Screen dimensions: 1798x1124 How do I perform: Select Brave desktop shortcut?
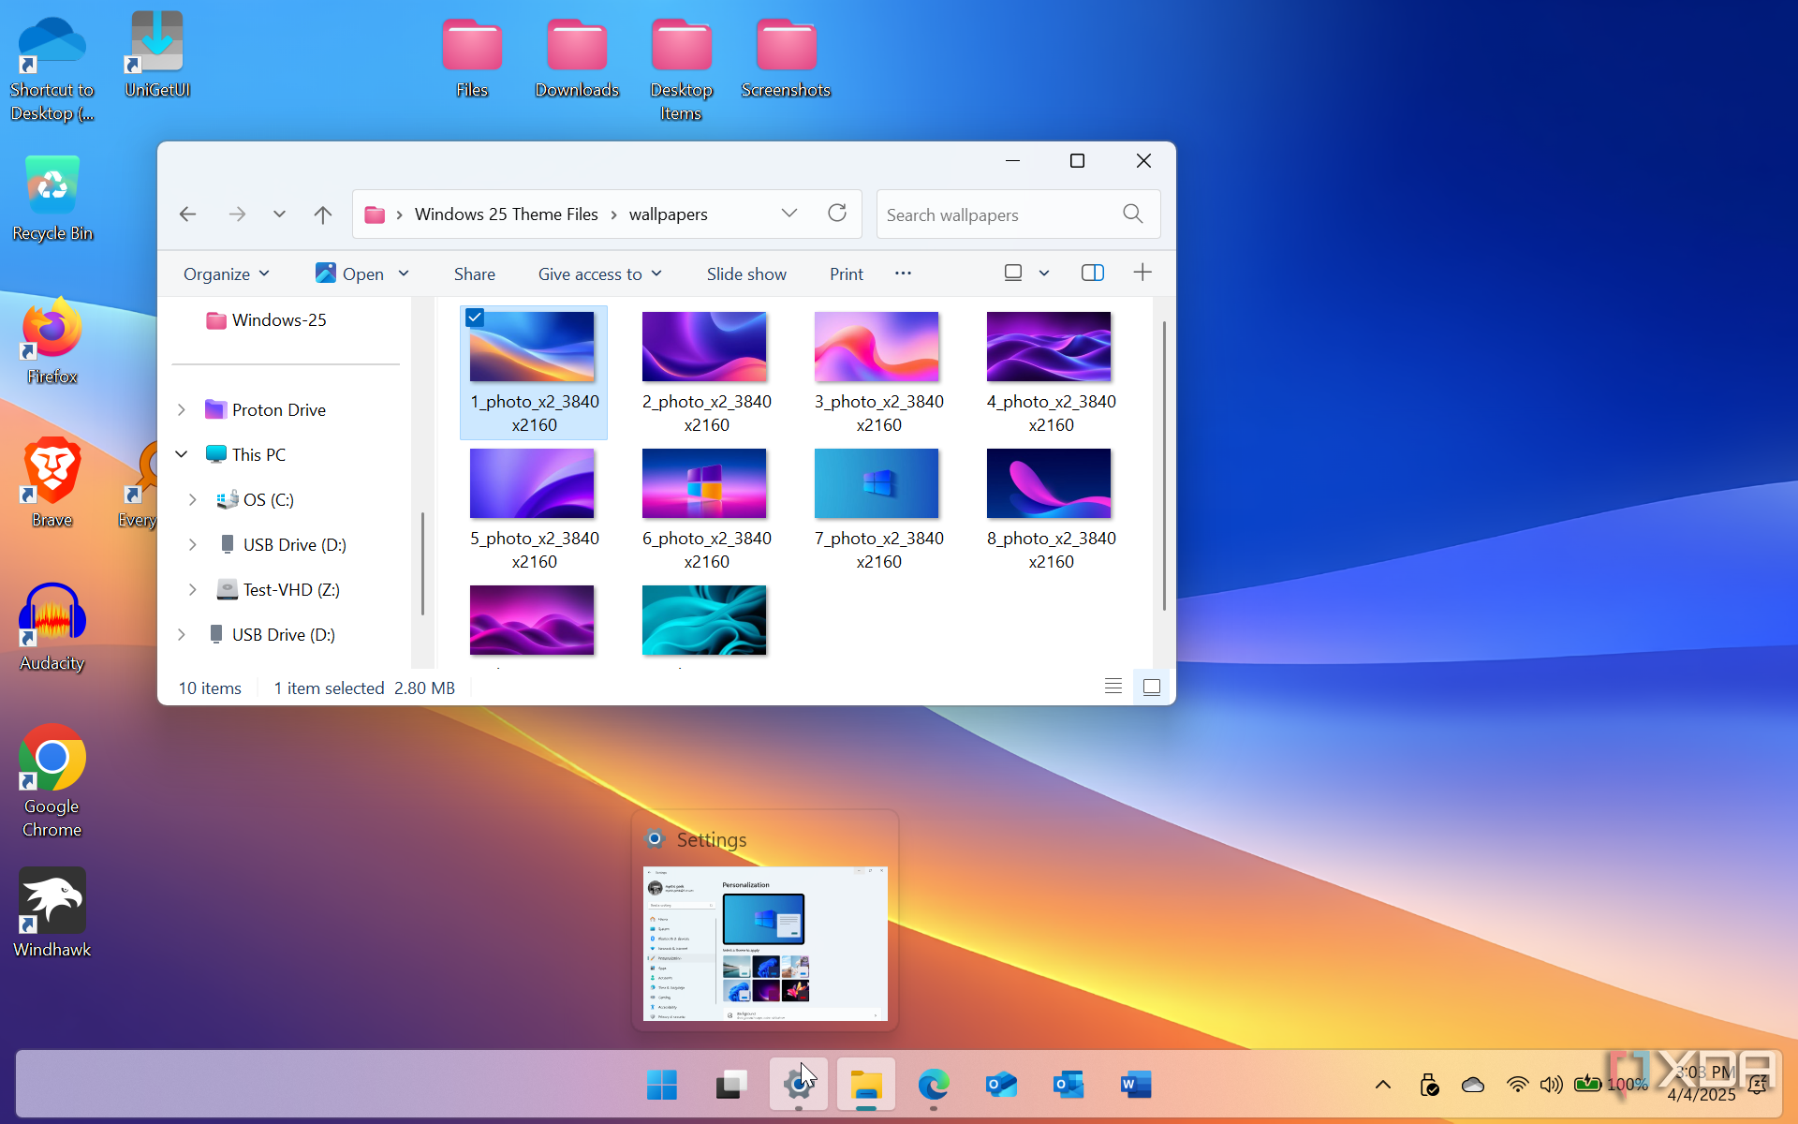pos(52,483)
